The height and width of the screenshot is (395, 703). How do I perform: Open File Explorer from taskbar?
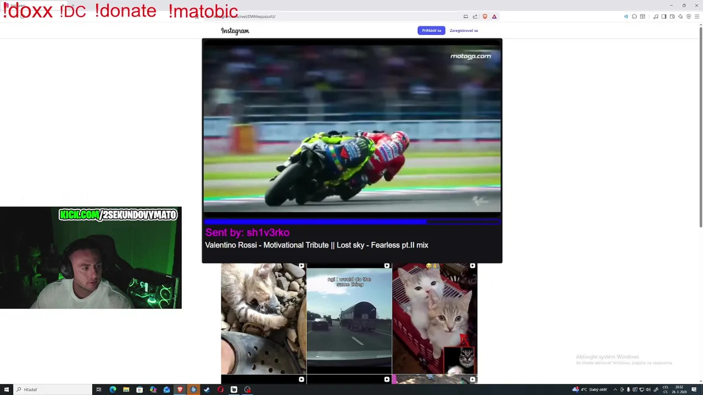pyautogui.click(x=126, y=390)
